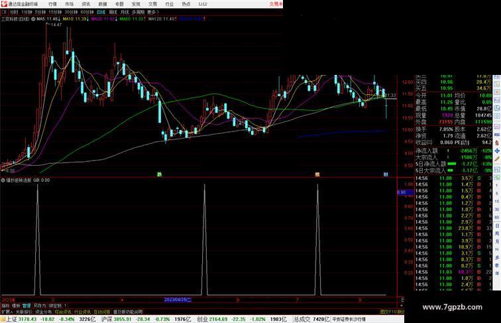Screen dimensions: 501x323
Task: Select the 年 period sidebar button
Action: (497, 273)
